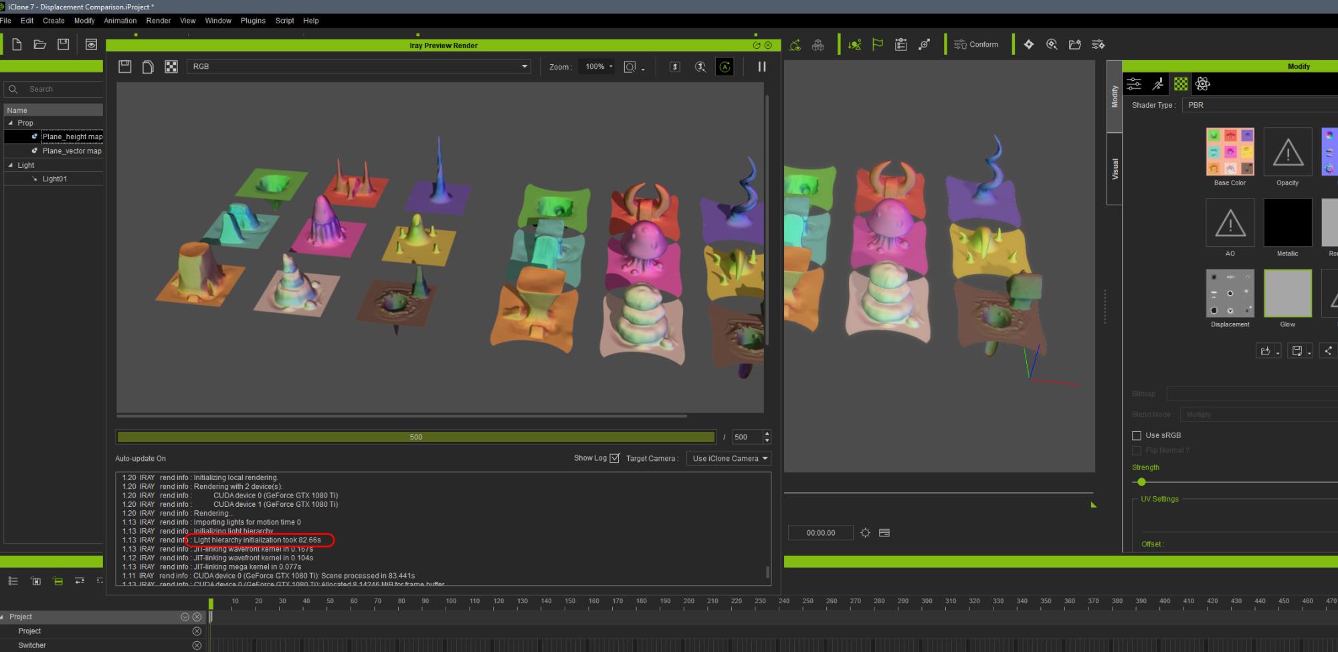Screen dimensions: 1338x652
Task: Click the track list icon in timeline toolbar
Action: click(x=13, y=581)
